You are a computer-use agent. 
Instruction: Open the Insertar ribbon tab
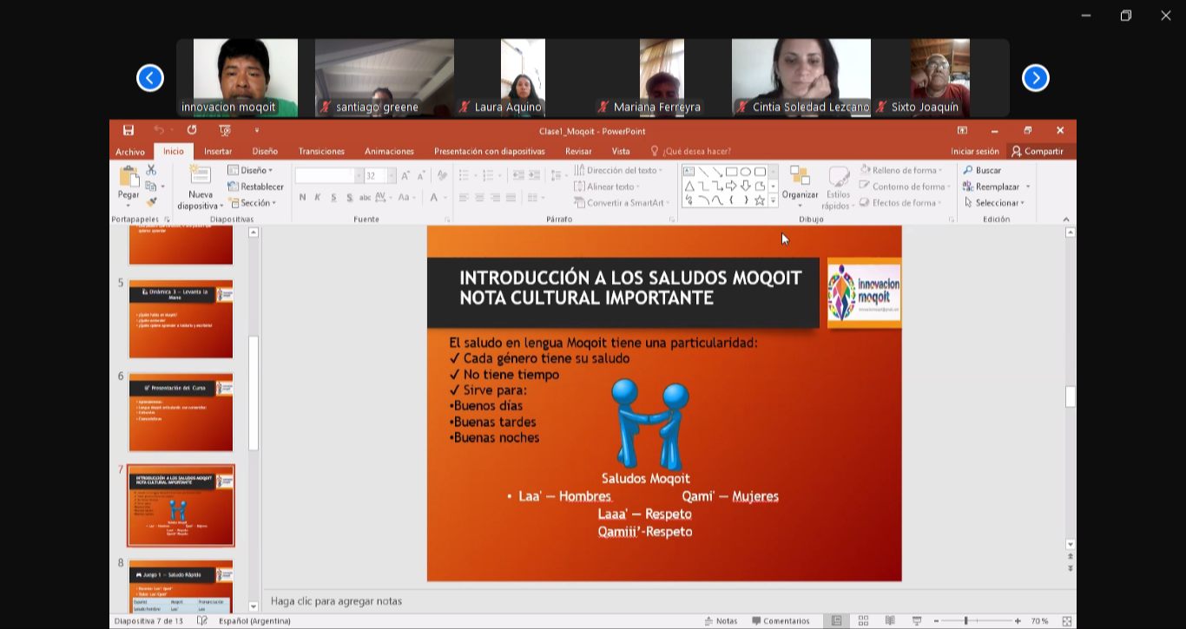218,152
